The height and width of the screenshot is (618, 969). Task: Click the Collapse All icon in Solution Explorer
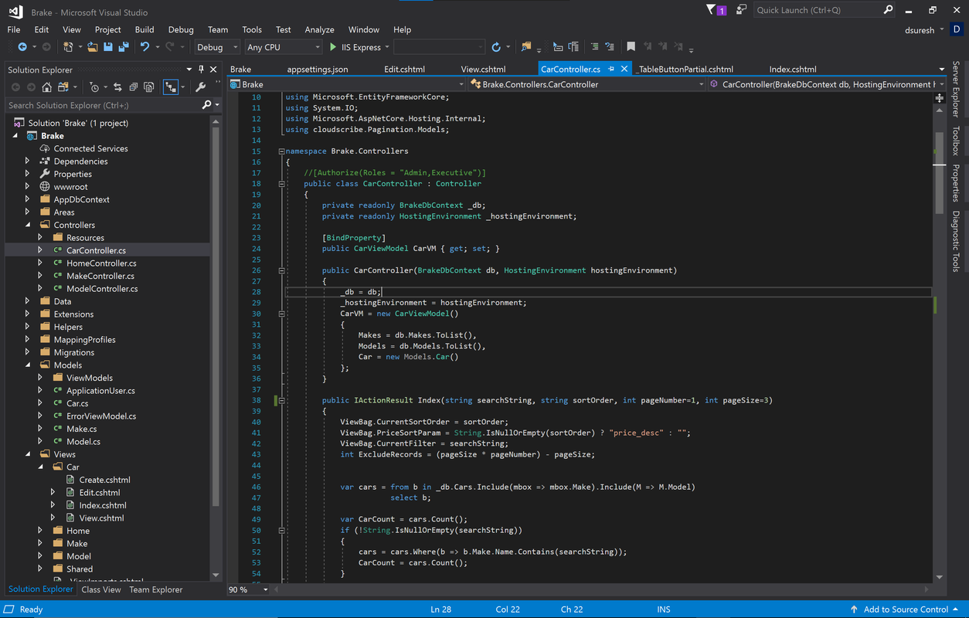[x=133, y=87]
